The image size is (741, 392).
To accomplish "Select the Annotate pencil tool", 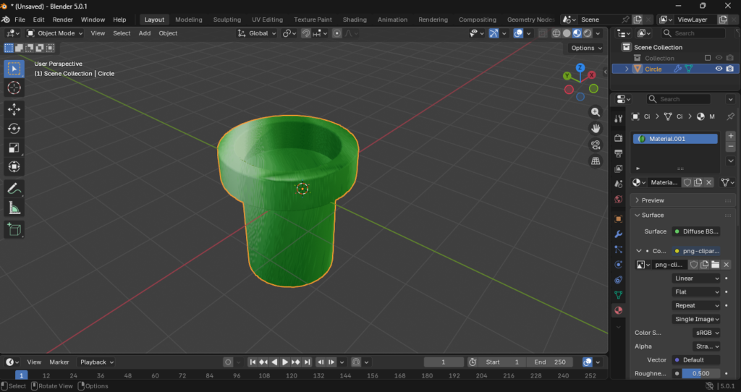I will pyautogui.click(x=14, y=188).
